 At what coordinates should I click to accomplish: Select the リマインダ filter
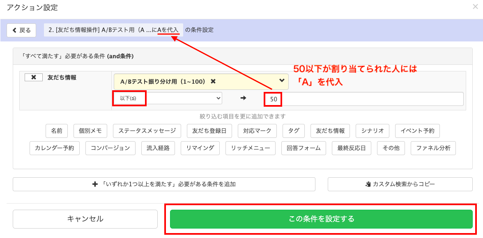coord(200,148)
